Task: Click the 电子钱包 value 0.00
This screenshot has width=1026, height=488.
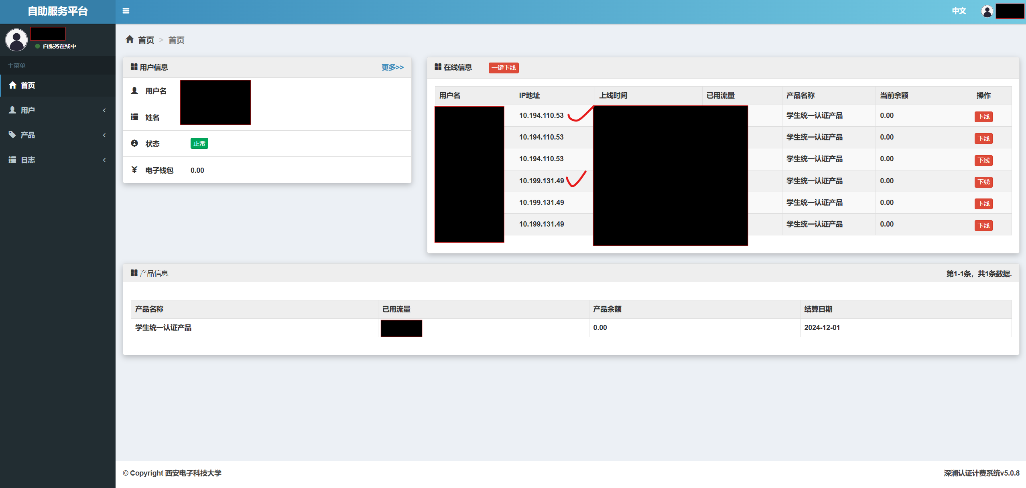Action: tap(197, 170)
